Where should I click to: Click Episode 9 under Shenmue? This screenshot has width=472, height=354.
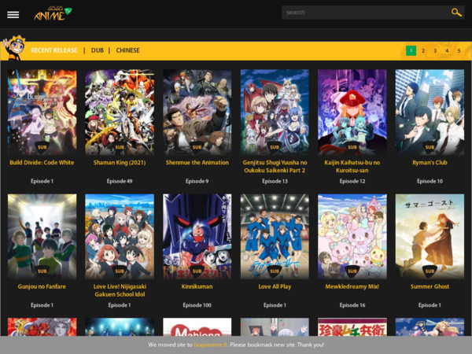[197, 181]
